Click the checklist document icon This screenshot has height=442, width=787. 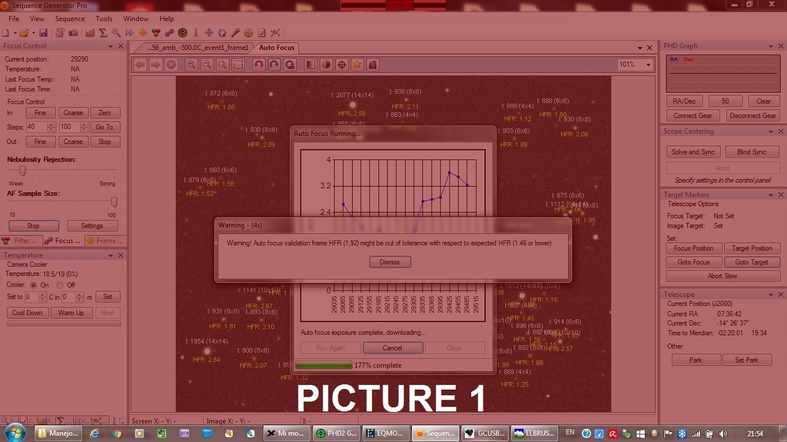pos(261,32)
